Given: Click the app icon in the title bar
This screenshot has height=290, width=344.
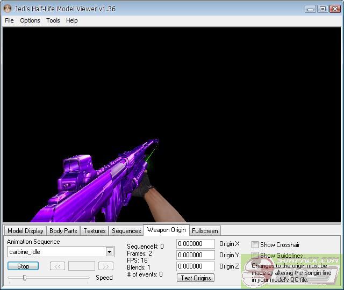Looking at the screenshot, I should (8, 9).
